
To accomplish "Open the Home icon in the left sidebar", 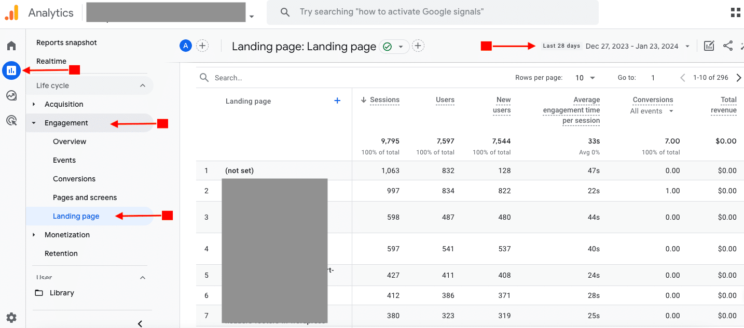I will point(11,45).
